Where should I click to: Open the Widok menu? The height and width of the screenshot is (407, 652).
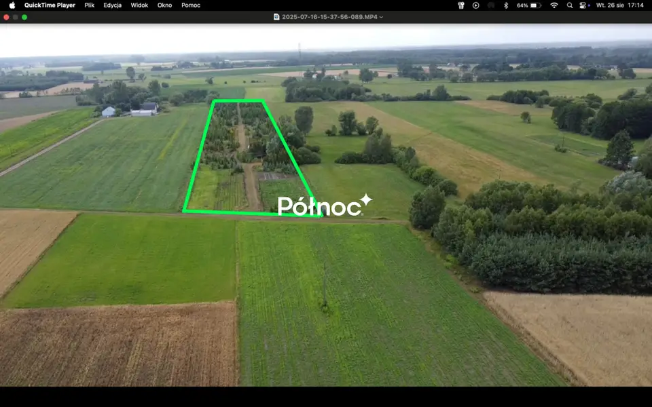click(x=139, y=5)
